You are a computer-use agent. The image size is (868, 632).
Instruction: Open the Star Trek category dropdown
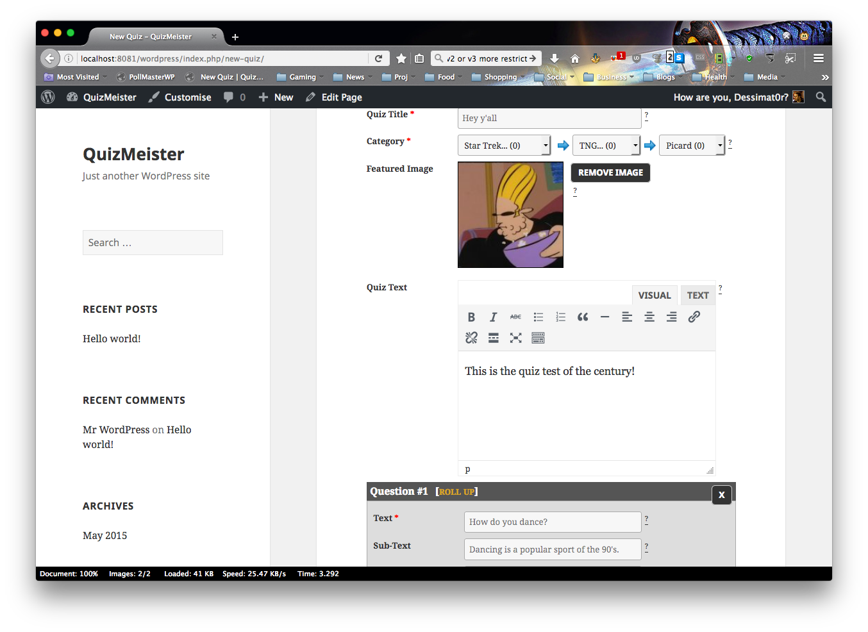click(504, 146)
